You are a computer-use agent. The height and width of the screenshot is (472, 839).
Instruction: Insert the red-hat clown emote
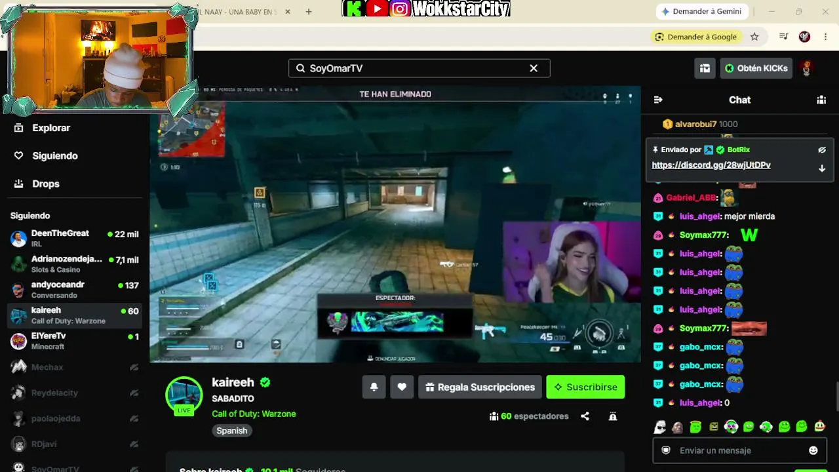(819, 427)
